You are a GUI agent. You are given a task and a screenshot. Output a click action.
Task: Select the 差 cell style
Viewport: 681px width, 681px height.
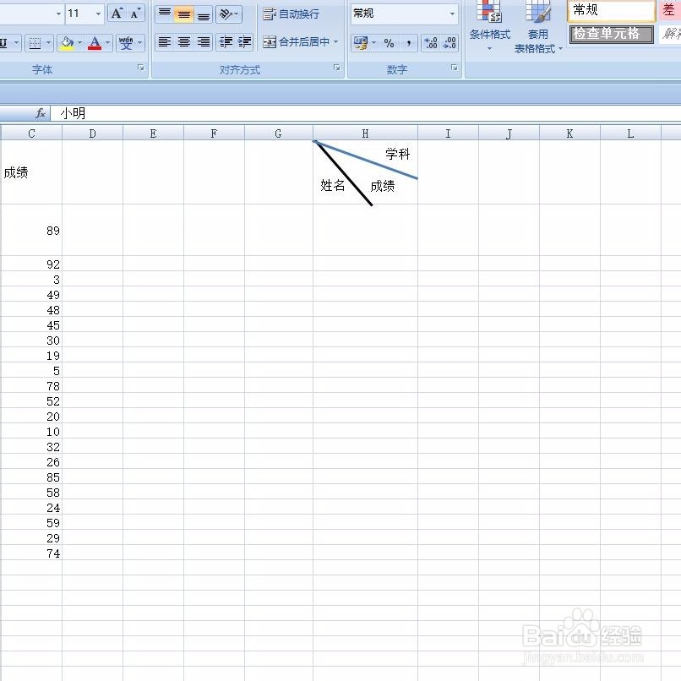670,10
